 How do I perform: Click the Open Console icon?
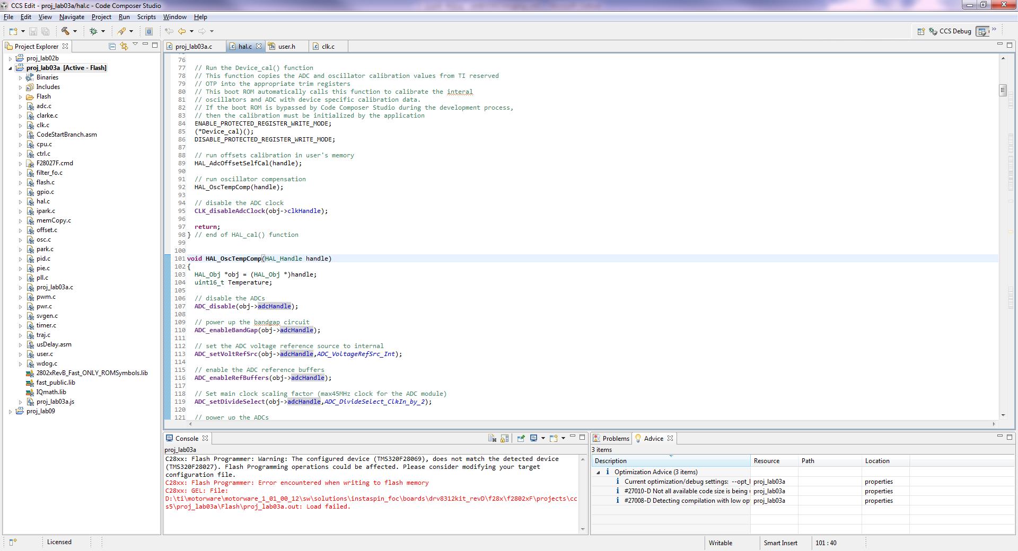(x=554, y=438)
